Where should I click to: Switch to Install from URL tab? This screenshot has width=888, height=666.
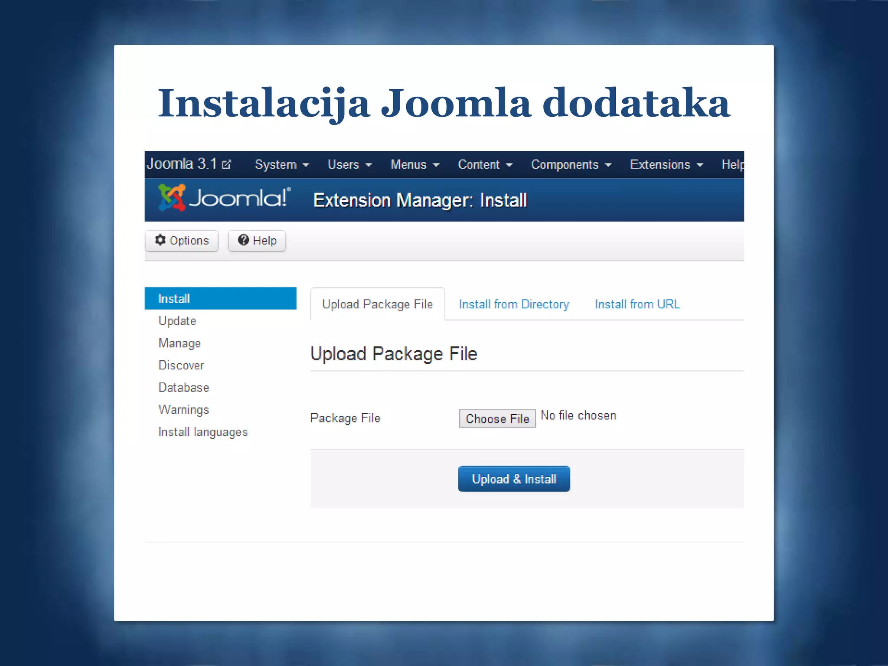[637, 304]
